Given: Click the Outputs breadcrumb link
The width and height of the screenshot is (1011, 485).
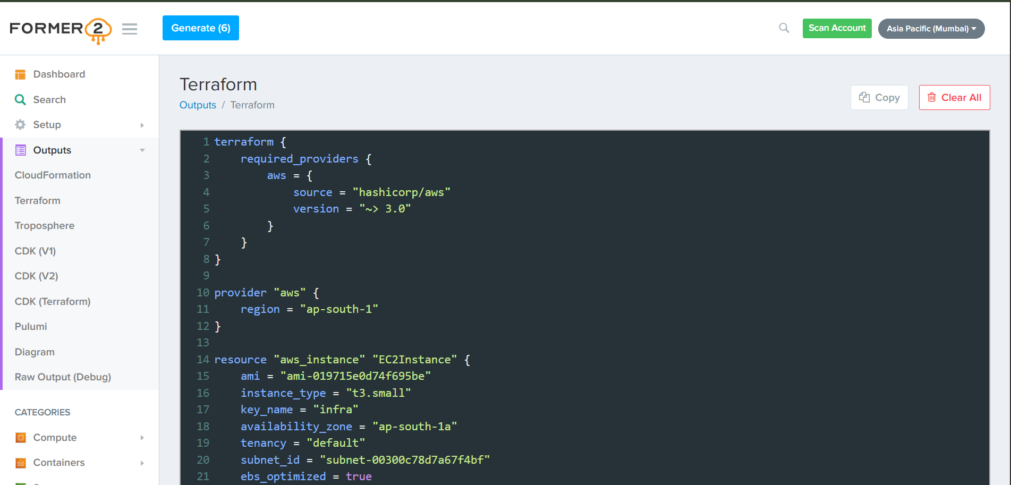Looking at the screenshot, I should coord(198,105).
